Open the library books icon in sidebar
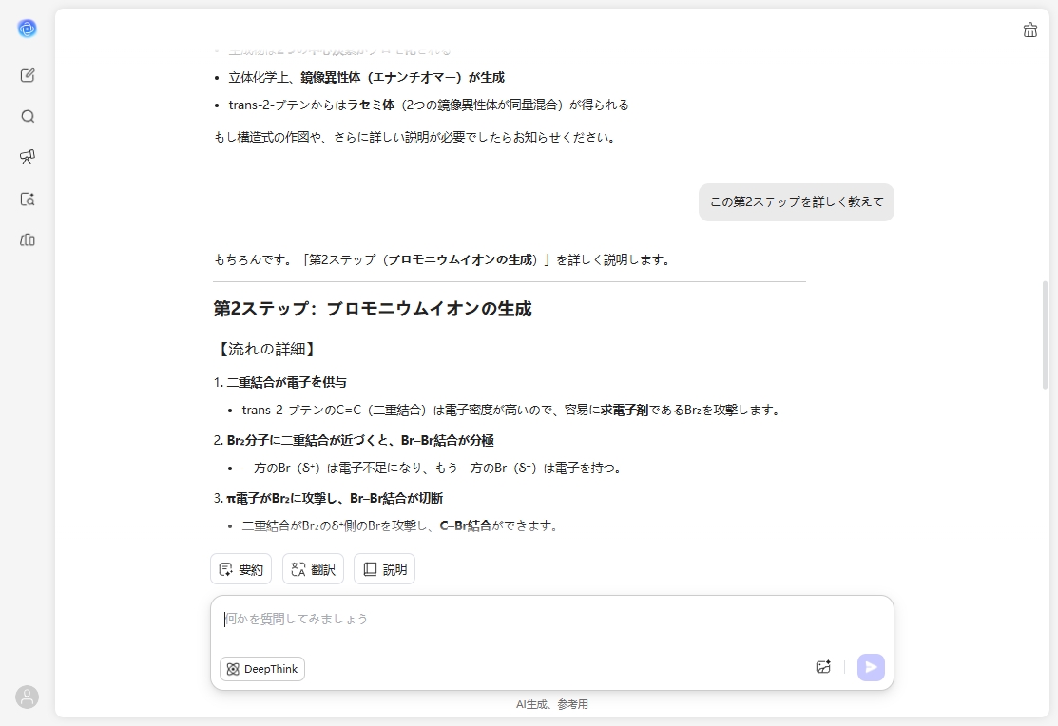Screen dimensions: 1058x726 pyautogui.click(x=27, y=240)
